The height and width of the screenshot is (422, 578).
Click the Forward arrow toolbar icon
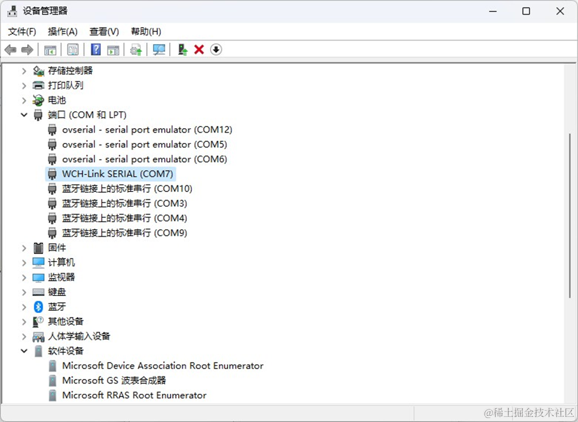coord(27,50)
